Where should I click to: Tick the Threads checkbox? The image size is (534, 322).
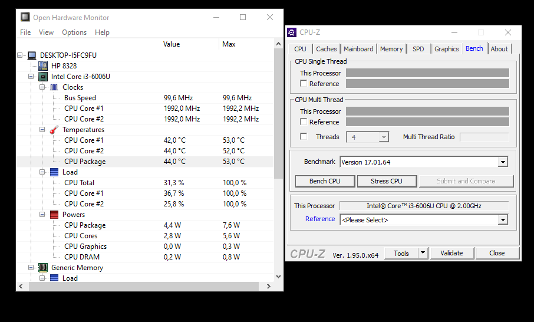304,137
